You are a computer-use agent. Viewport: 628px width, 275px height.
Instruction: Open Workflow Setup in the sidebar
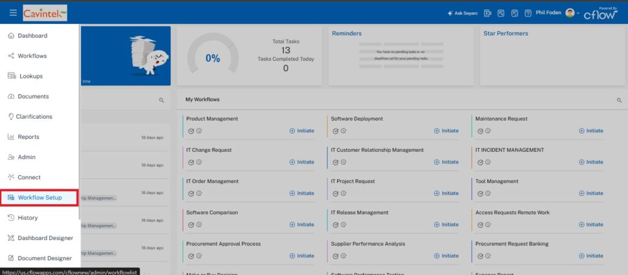39,198
